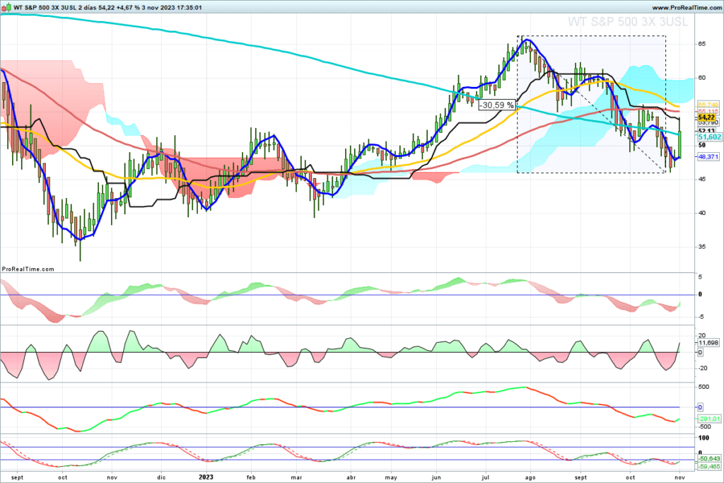Select the dashed measurement rectangle on the chart
Image resolution: width=724 pixels, height=483 pixels.
[x=592, y=105]
